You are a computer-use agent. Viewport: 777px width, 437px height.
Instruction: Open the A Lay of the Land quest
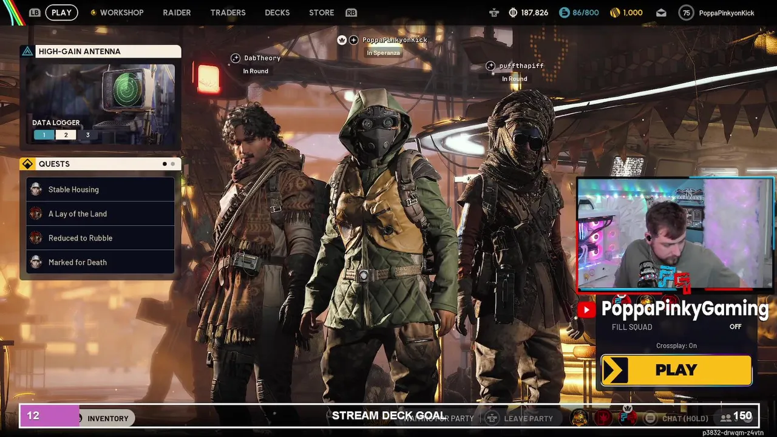(x=100, y=214)
